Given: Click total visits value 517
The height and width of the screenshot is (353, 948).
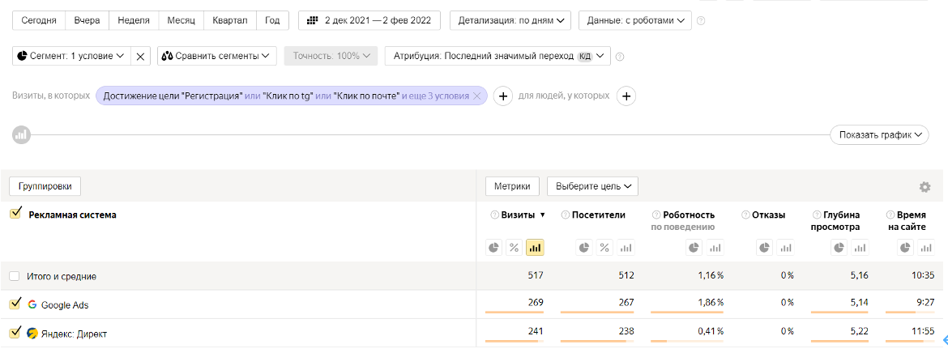Looking at the screenshot, I should point(535,275).
